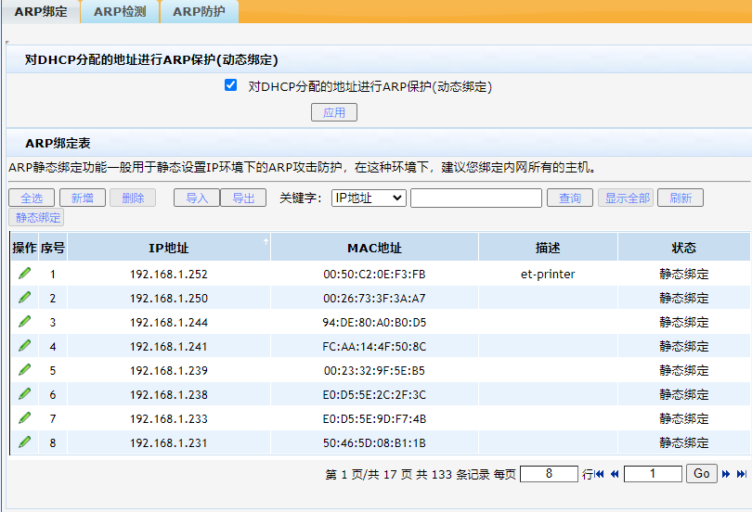Click 全选 to select all entries
752x512 pixels.
pos(32,198)
